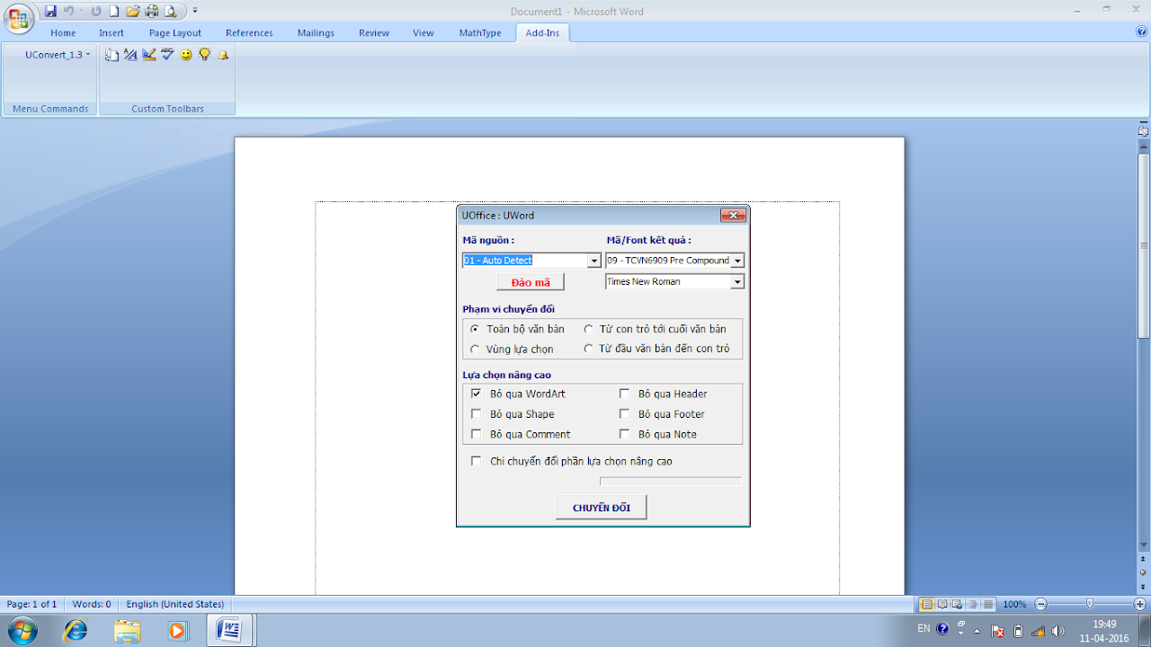
Task: Expand the UConvert_1.3 menu
Action: [x=58, y=55]
